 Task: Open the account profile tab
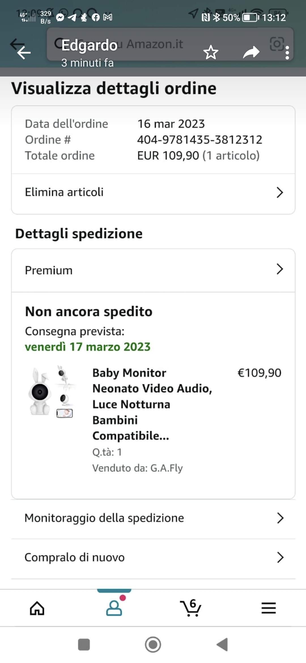coord(114,608)
